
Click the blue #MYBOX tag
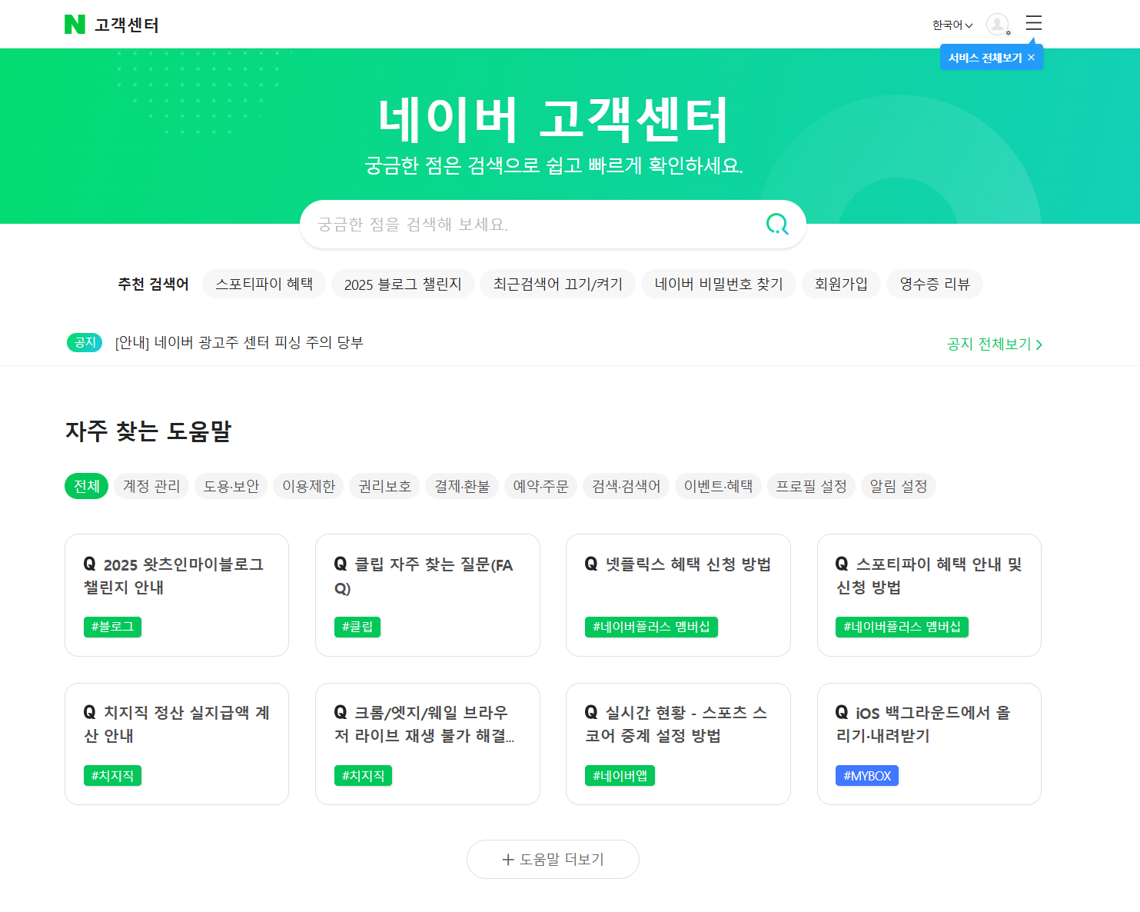(x=867, y=776)
